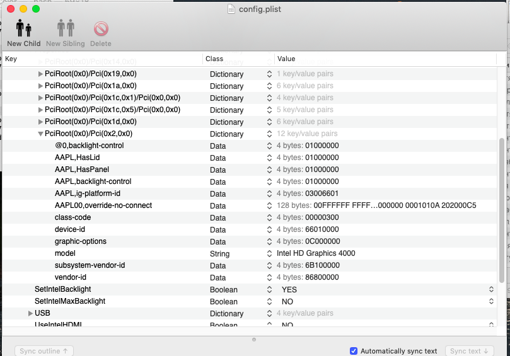510x356 pixels.
Task: Click value 00000300 of class-code
Action: [322, 217]
